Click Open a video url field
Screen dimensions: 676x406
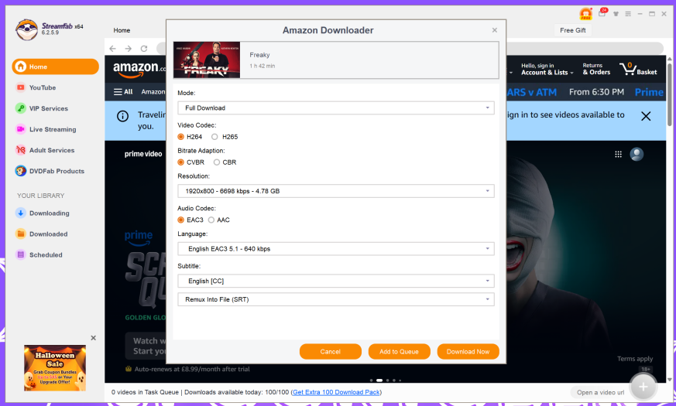point(600,392)
